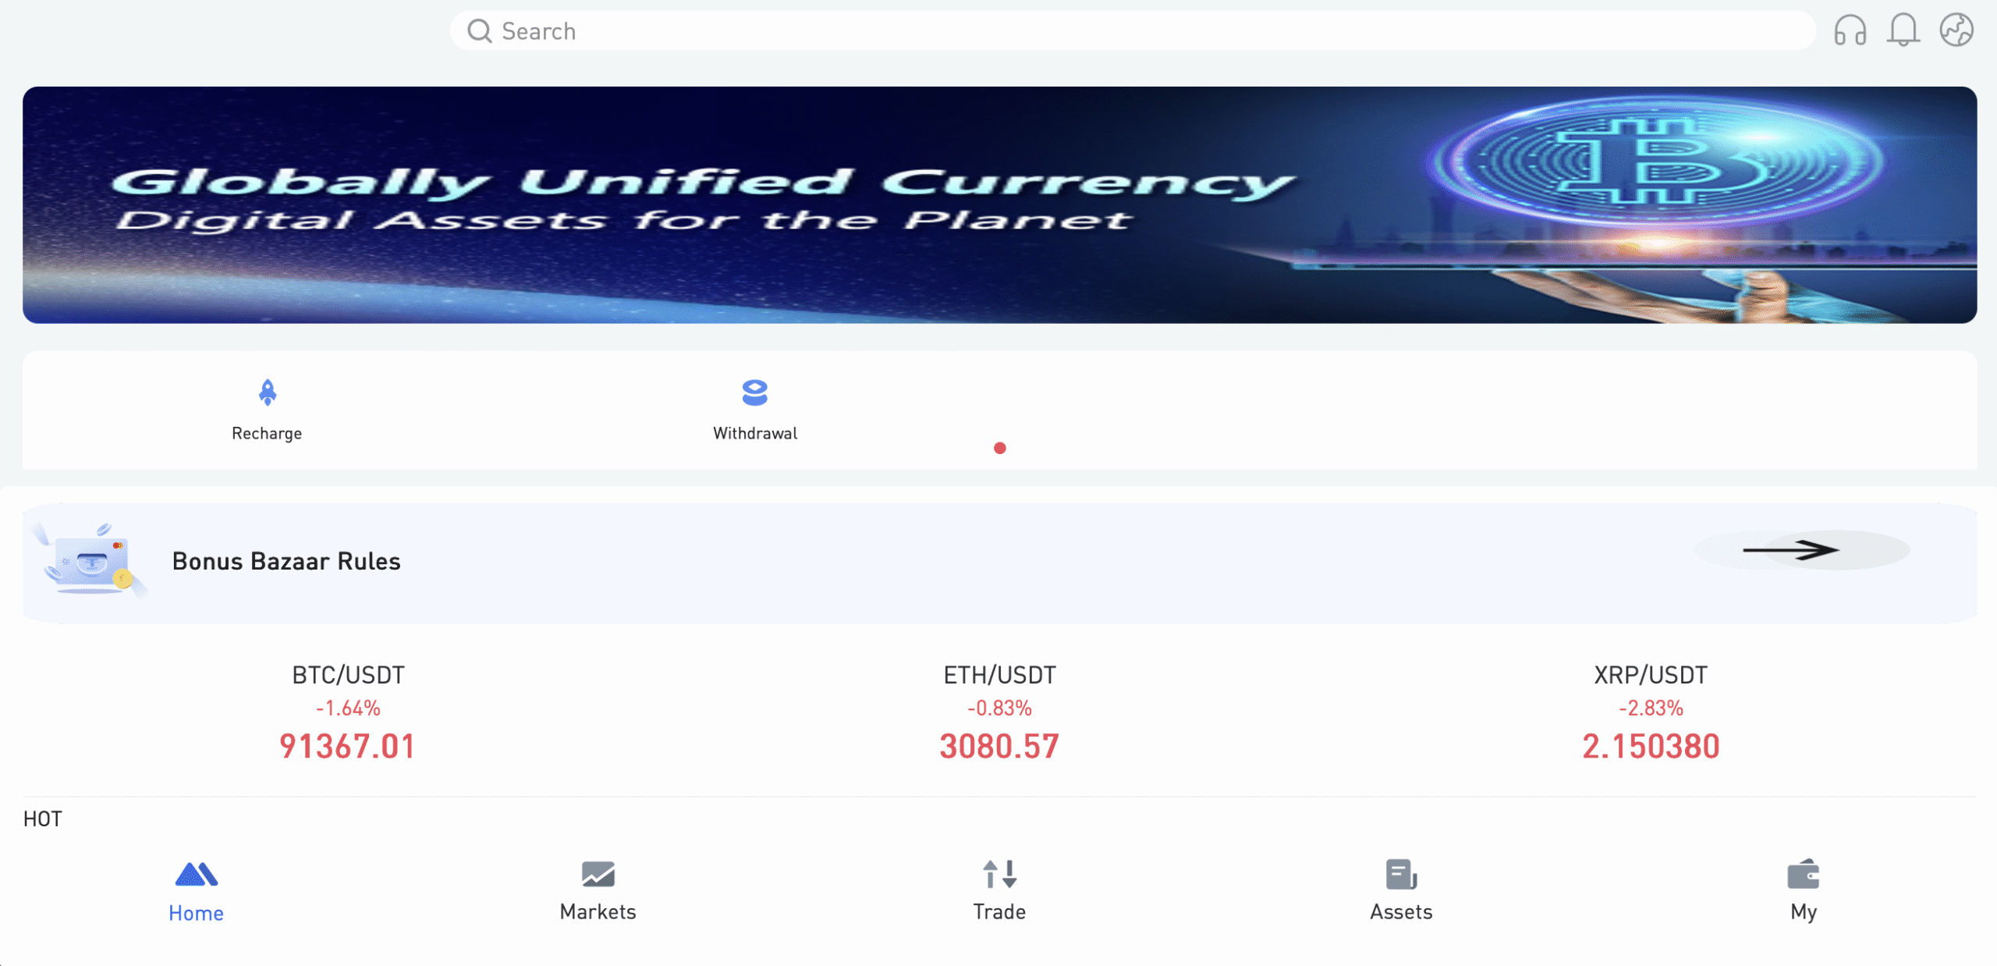Click the Bonus Bazaar wallet illustration
This screenshot has width=1997, height=966.
point(90,560)
